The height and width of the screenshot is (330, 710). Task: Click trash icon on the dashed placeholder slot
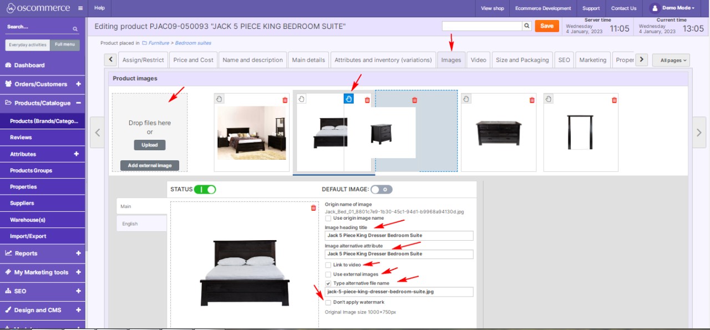click(x=414, y=100)
